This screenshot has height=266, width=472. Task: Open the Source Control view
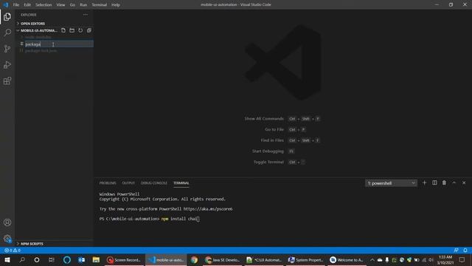[x=7, y=49]
